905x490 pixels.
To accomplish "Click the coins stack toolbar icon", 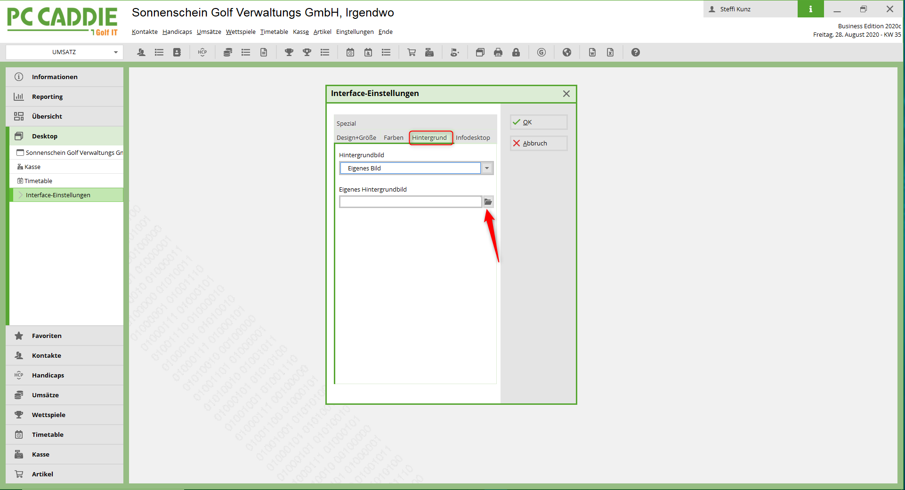I will [x=228, y=52].
